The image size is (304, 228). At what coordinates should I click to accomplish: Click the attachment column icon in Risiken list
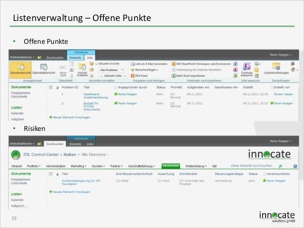pos(57,174)
